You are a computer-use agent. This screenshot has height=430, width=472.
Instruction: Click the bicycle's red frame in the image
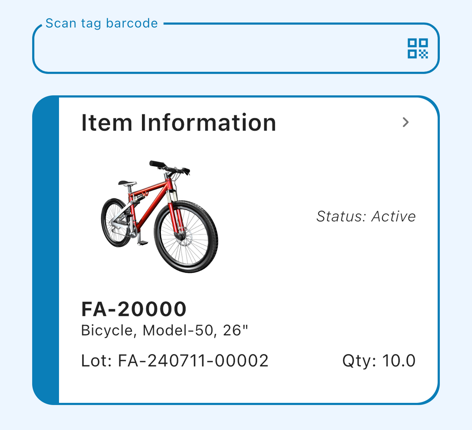pyautogui.click(x=147, y=203)
